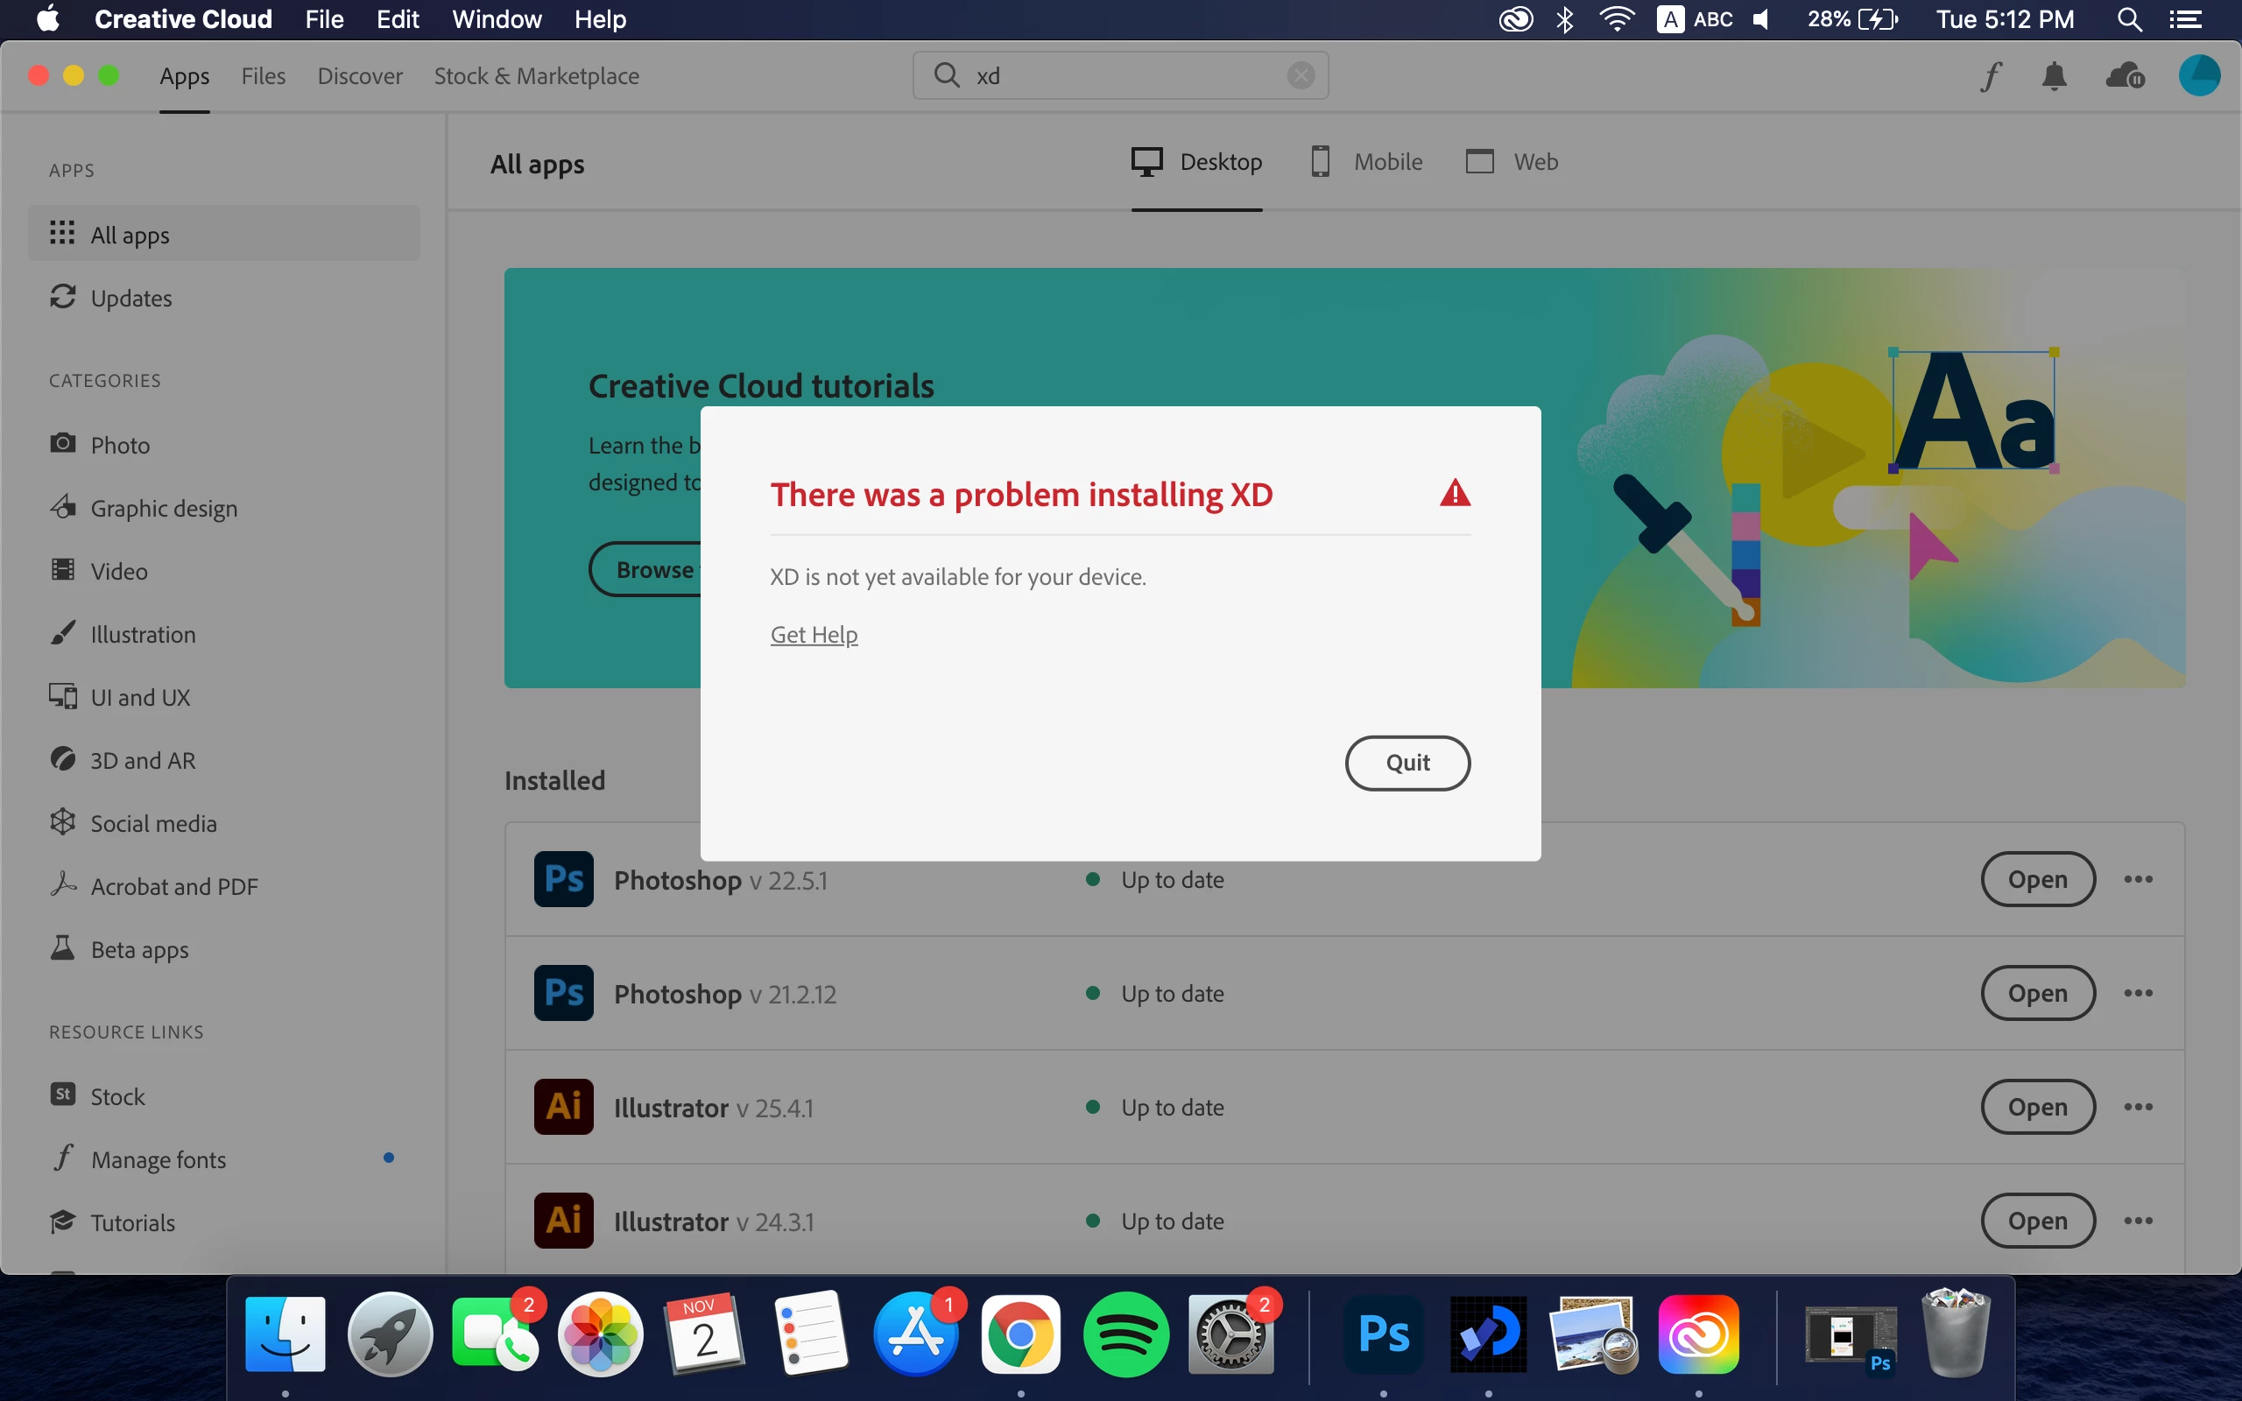
Task: Clear the xd search text
Action: point(1301,76)
